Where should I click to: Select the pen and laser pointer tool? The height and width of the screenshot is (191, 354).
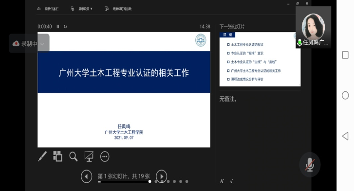tap(42, 156)
